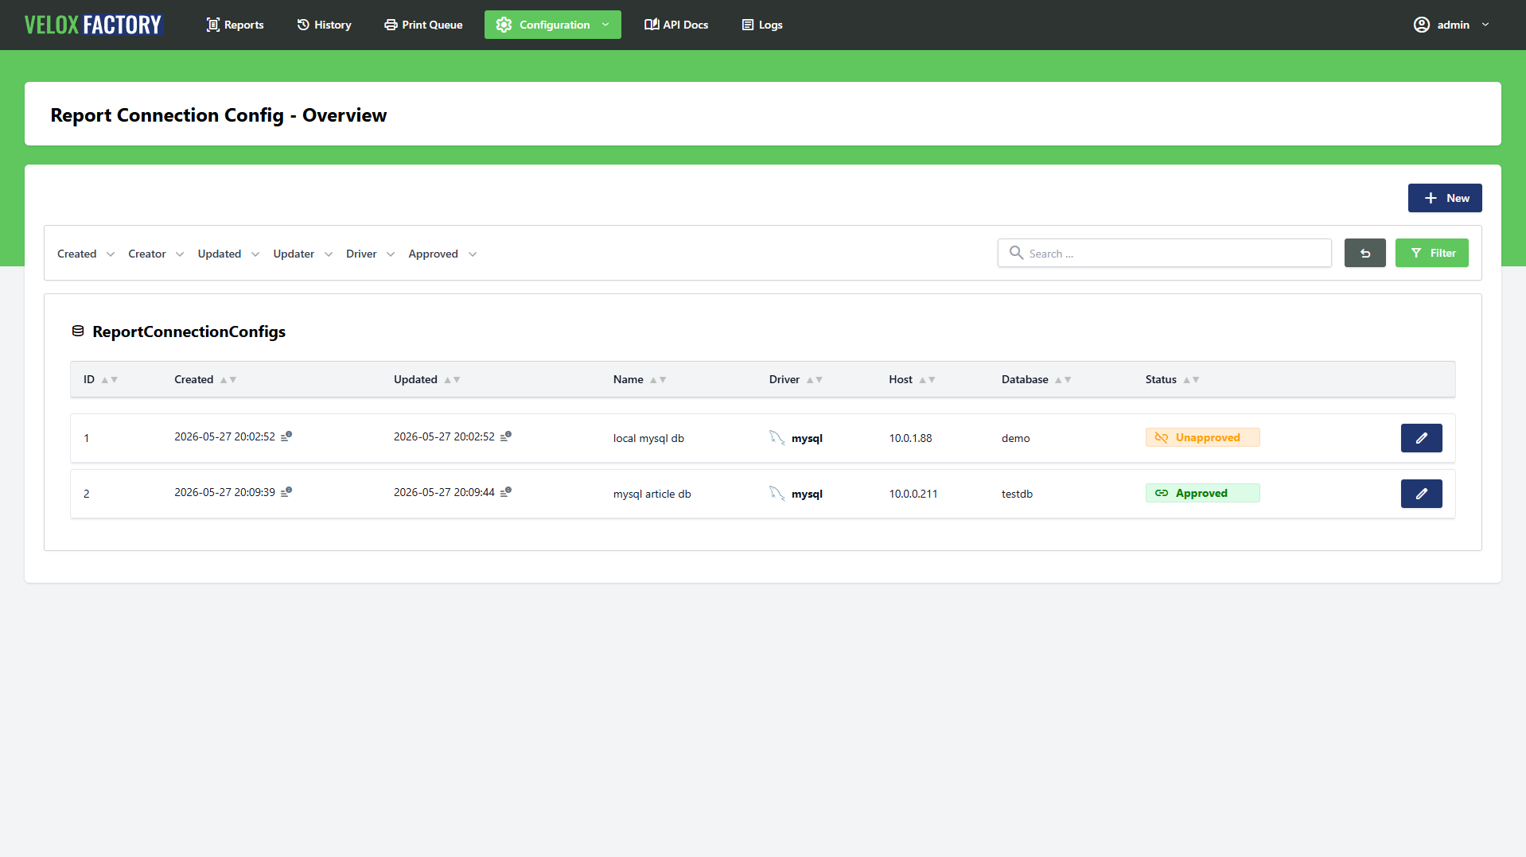Open the History page
The height and width of the screenshot is (857, 1526).
[324, 25]
